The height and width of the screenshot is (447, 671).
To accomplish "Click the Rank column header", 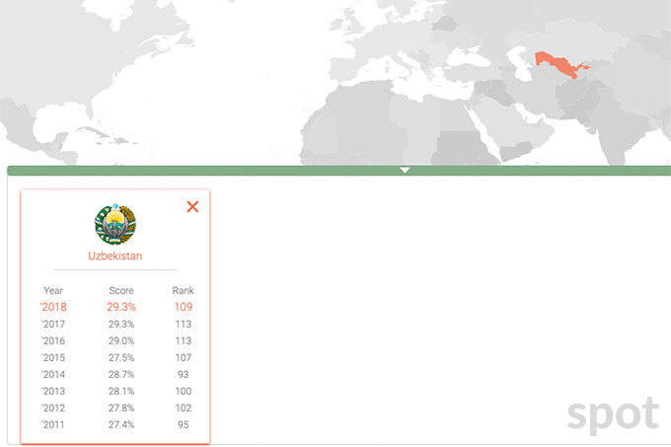I will (x=184, y=291).
